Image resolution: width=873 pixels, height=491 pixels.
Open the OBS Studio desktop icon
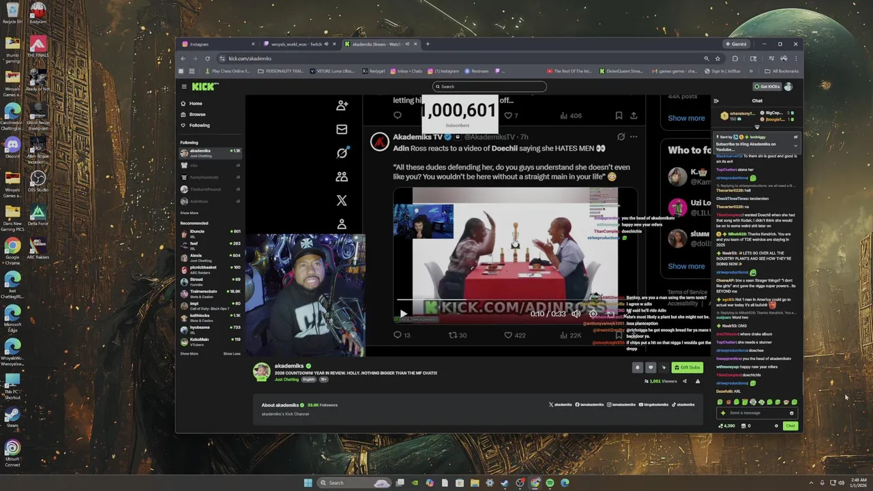tap(38, 181)
